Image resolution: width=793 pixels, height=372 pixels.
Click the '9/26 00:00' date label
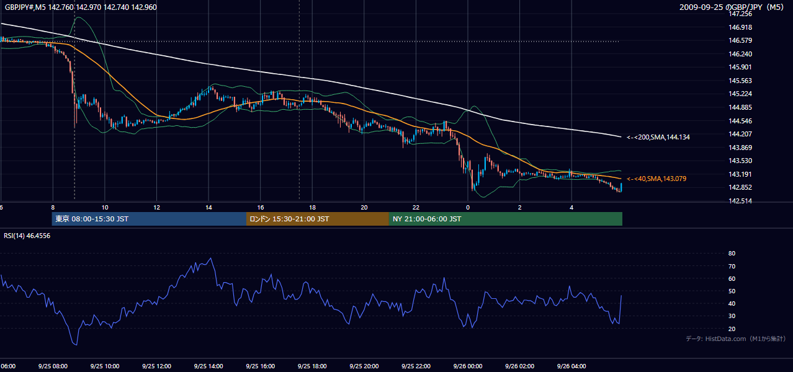[467, 366]
